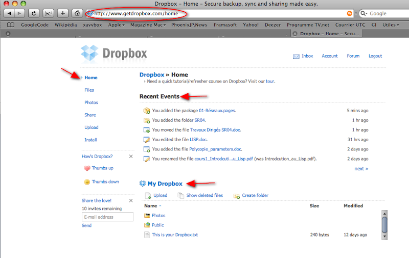Viewport: 409px width, 258px height.
Task: Click the Create folder icon
Action: (x=237, y=196)
